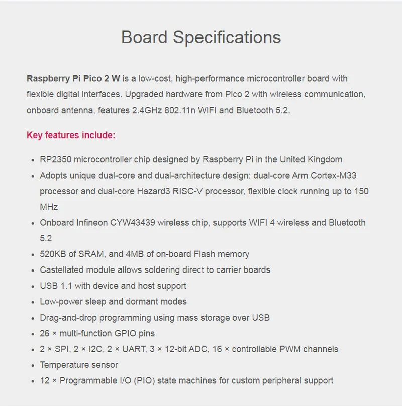Click the Low-power sleep and dormant modes line

coord(113,301)
